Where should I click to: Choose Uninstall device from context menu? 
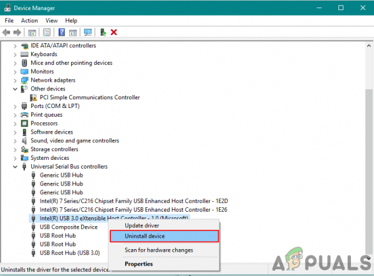coord(164,236)
